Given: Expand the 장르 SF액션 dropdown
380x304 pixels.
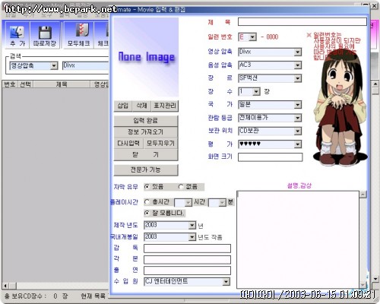Looking at the screenshot, I should click(298, 78).
